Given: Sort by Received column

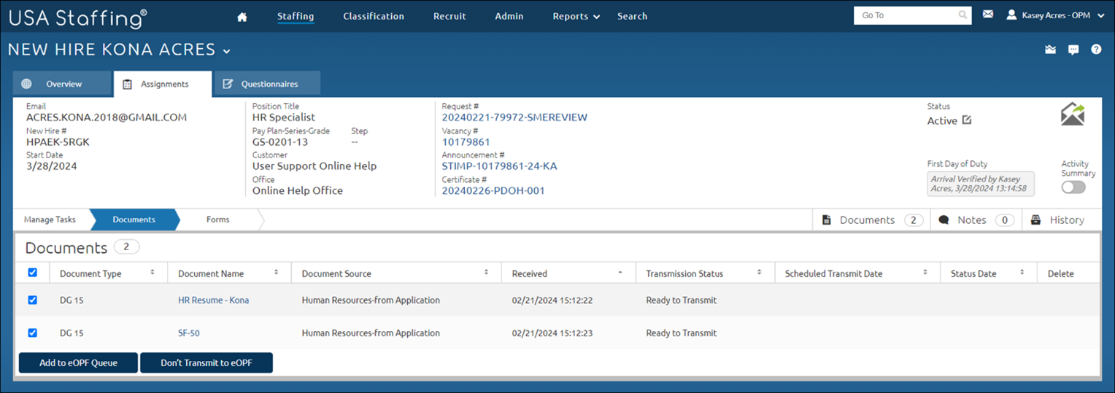Looking at the screenshot, I should [620, 273].
